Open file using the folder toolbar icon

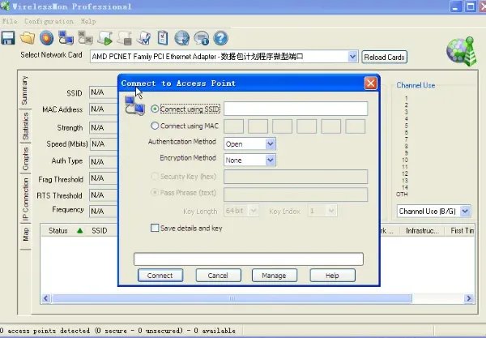(x=28, y=38)
